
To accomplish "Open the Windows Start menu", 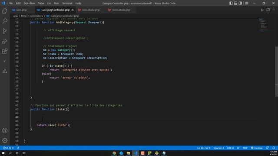I will (3, 153).
